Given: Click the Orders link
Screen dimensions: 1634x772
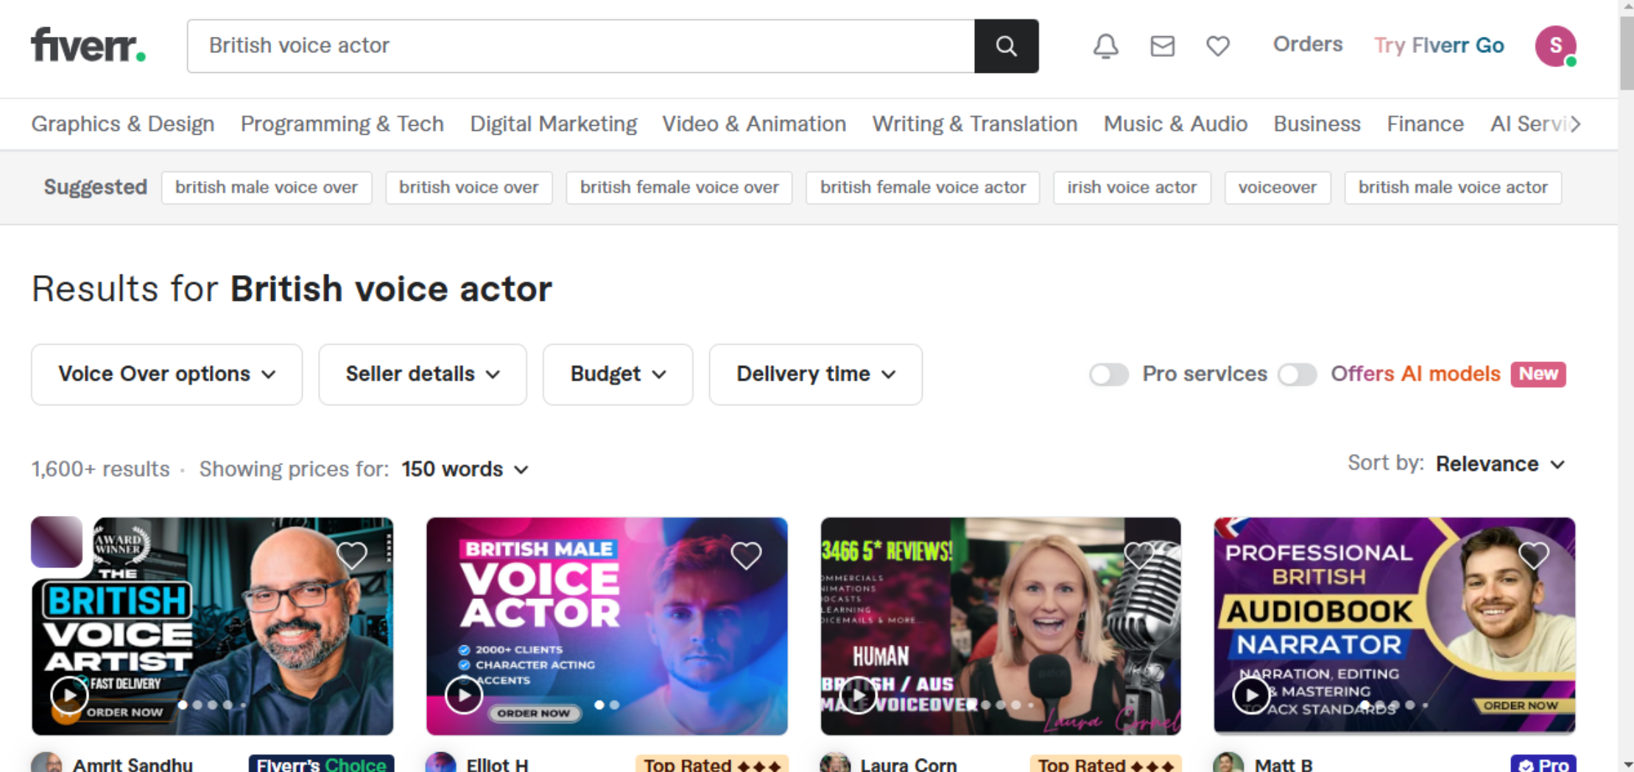Looking at the screenshot, I should point(1307,44).
